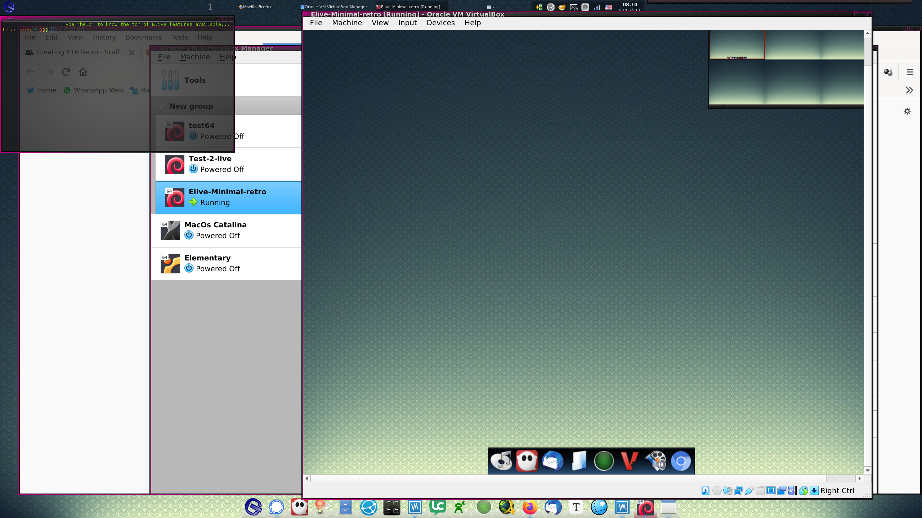This screenshot has width=922, height=518.
Task: Click the network adapter indicator in VM status bar
Action: pos(738,491)
